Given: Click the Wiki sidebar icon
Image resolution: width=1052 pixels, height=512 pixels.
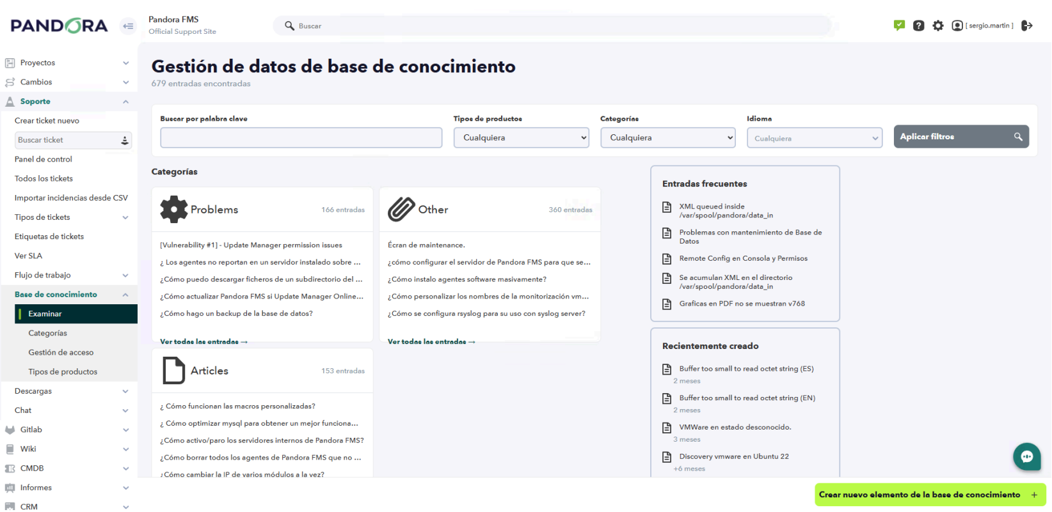Looking at the screenshot, I should pos(10,449).
